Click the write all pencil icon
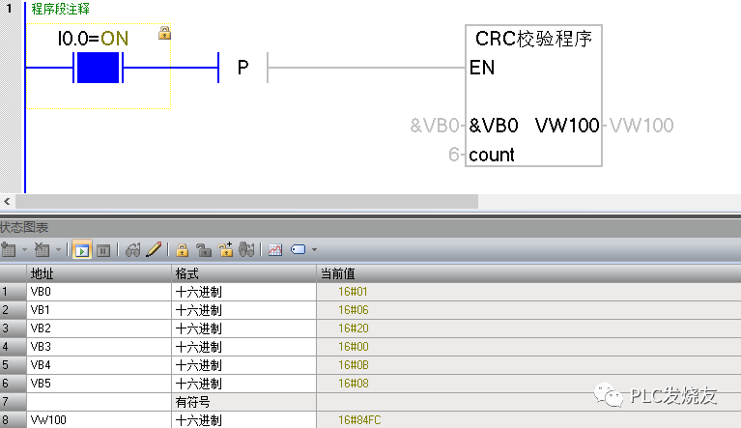 (154, 249)
